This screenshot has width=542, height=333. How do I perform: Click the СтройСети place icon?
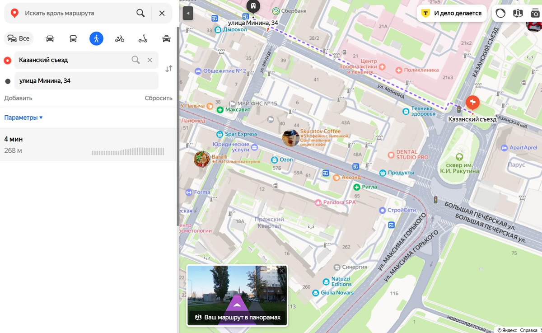pos(383,210)
